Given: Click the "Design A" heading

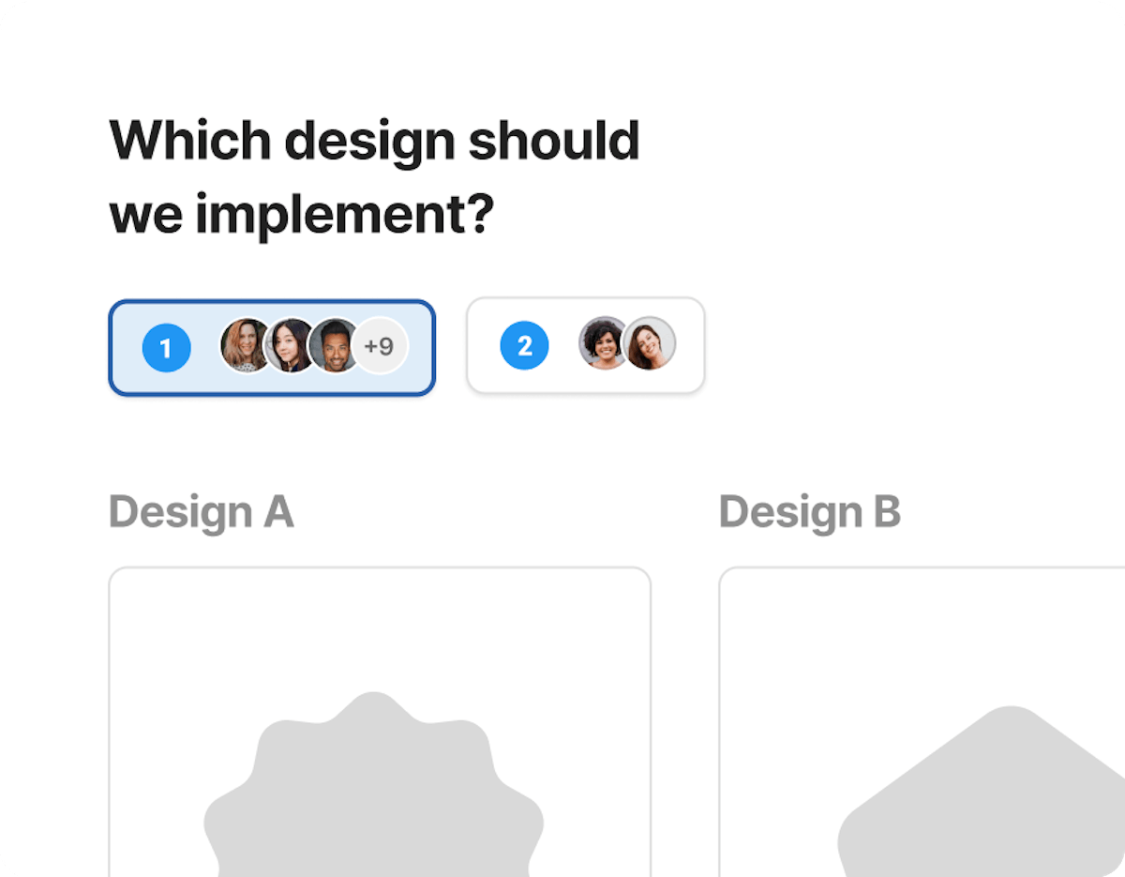Looking at the screenshot, I should [x=201, y=512].
